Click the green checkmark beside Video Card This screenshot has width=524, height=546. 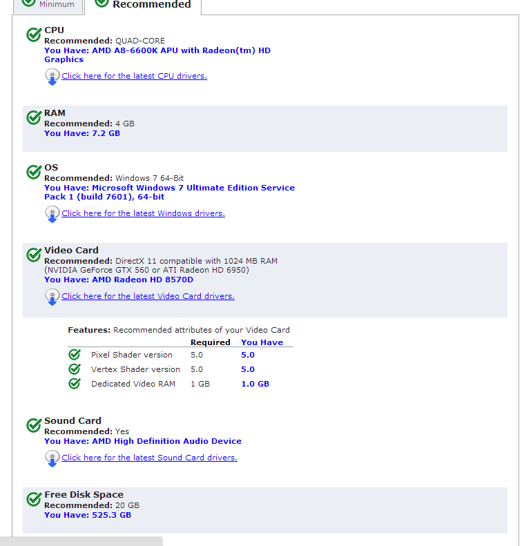click(x=33, y=255)
